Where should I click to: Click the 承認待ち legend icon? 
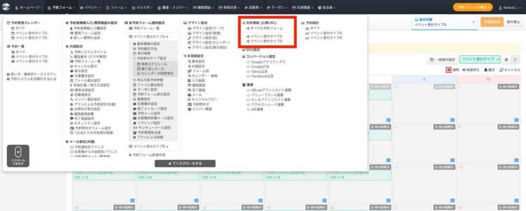(465, 70)
